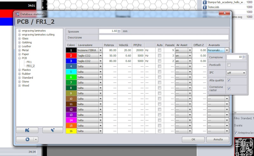
Task: Open Lavorazione dropdown for color 2
Action: (x=100, y=56)
